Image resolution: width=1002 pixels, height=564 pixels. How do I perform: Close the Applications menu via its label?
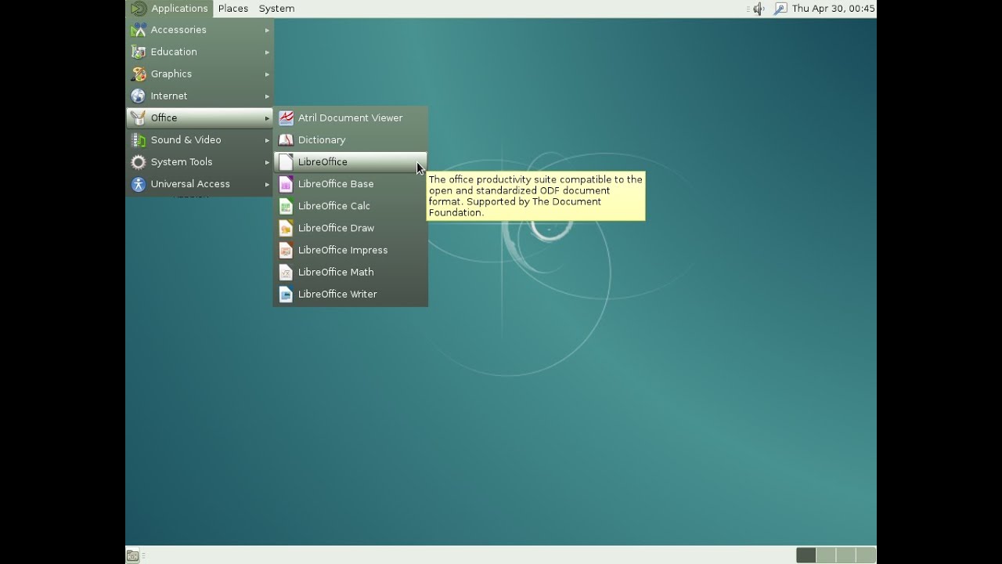tap(179, 9)
